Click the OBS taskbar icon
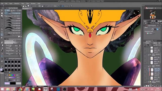 click(x=65, y=89)
